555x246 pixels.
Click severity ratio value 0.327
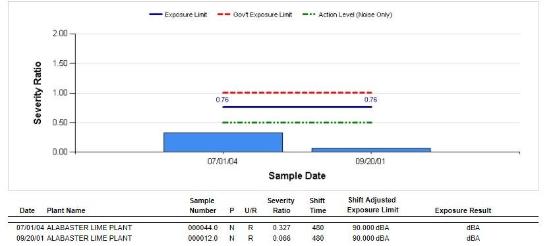pyautogui.click(x=281, y=228)
